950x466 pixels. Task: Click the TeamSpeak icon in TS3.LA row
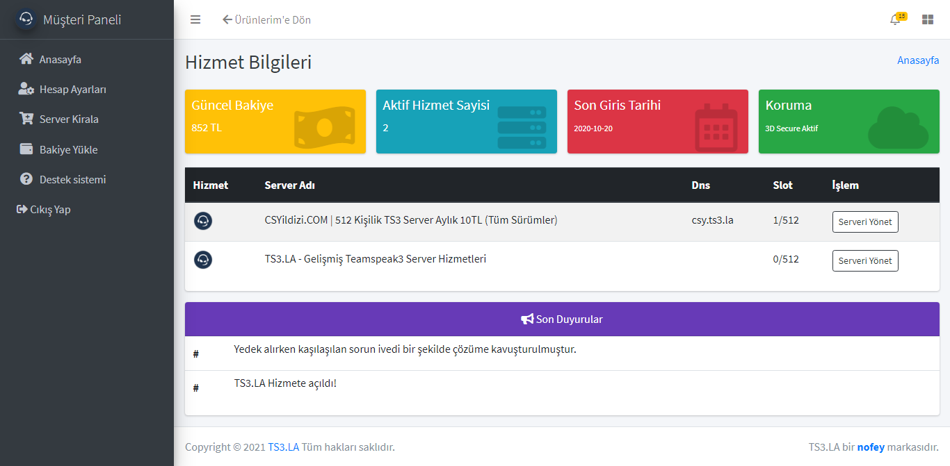pyautogui.click(x=203, y=260)
